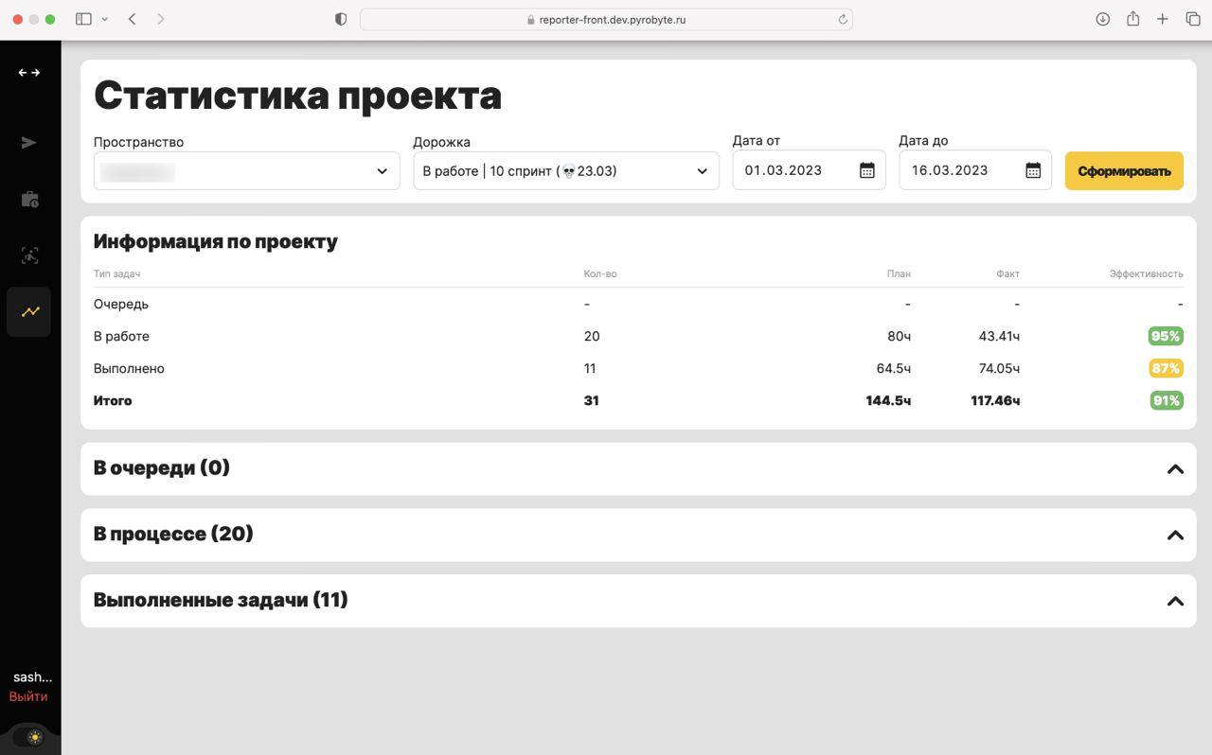This screenshot has height=755, width=1212.
Task: Open the "Дорожка" sprint dropdown
Action: pos(565,171)
